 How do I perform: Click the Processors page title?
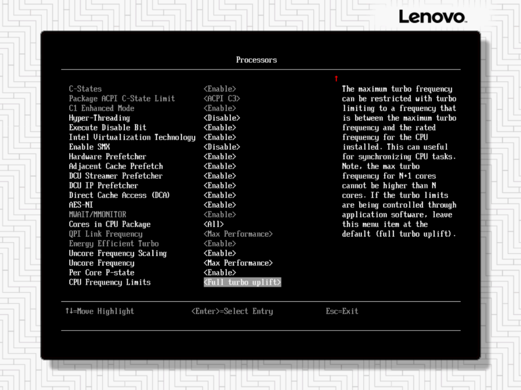pos(256,60)
